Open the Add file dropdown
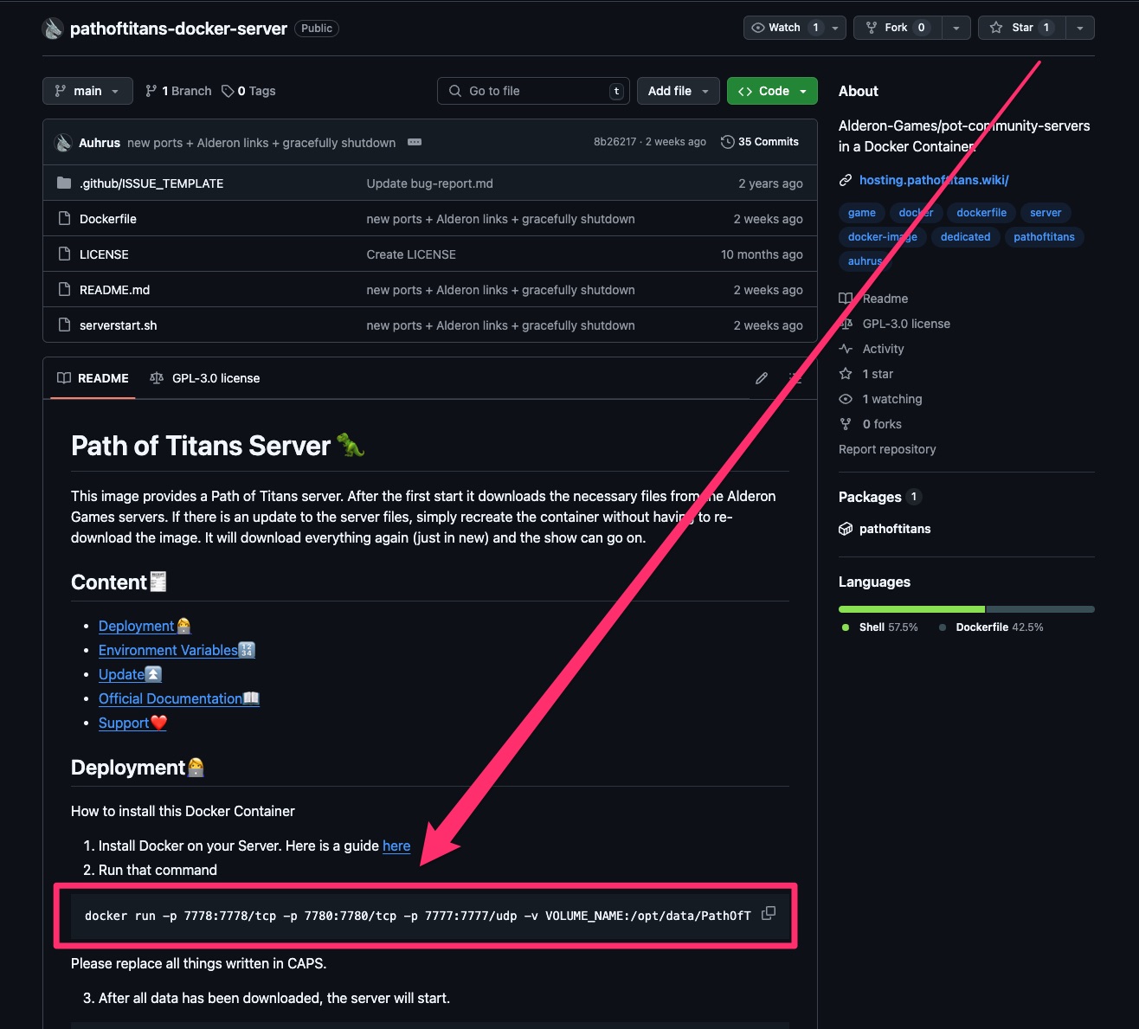 678,90
